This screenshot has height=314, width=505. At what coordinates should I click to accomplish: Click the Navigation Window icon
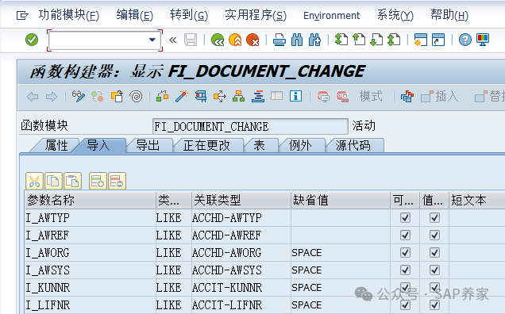pos(257,96)
